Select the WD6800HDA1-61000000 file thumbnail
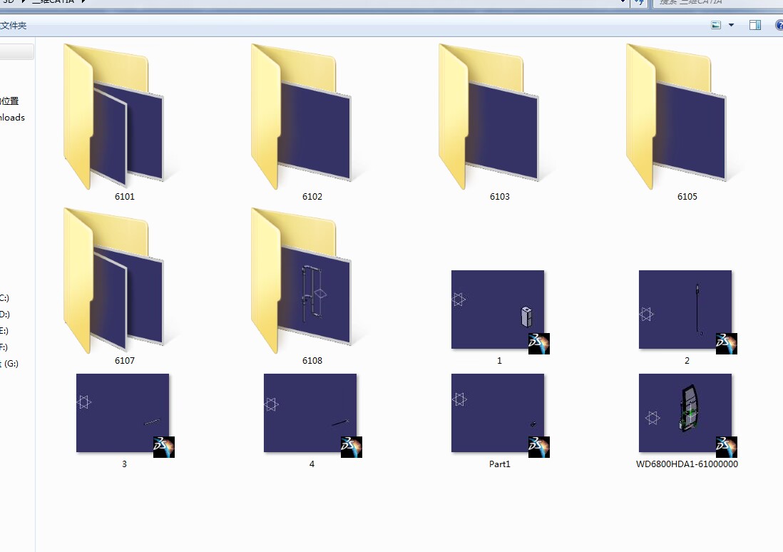 click(687, 415)
